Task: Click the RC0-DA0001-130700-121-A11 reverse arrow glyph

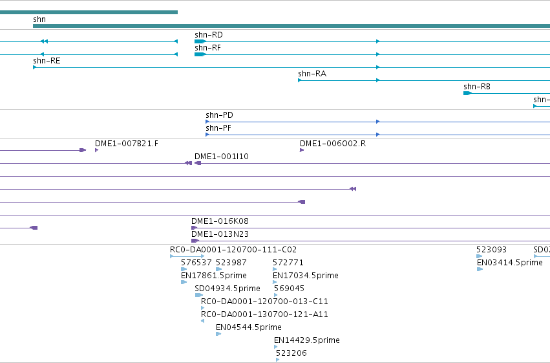Action: (202, 321)
